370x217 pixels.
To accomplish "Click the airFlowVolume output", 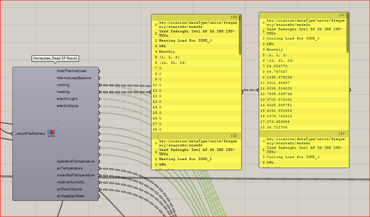I will 69,189.
